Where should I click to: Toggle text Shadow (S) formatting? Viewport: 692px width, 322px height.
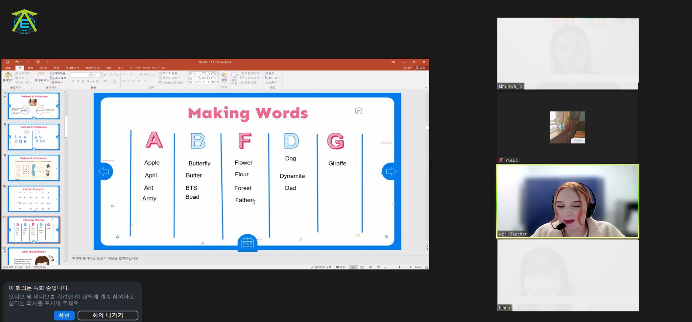[88, 81]
